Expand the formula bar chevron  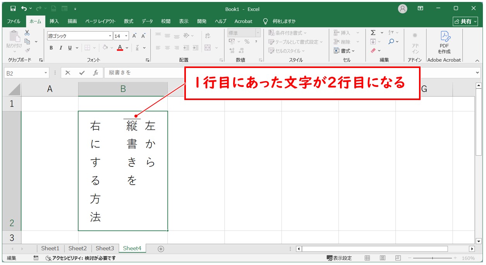(477, 73)
